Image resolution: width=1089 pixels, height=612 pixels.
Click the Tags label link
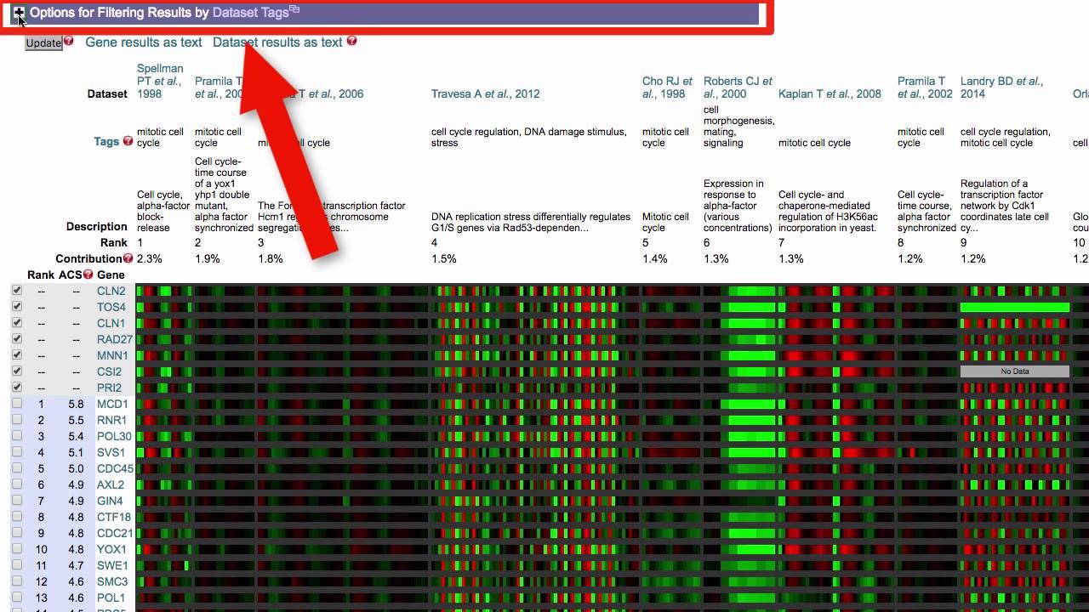pyautogui.click(x=106, y=141)
